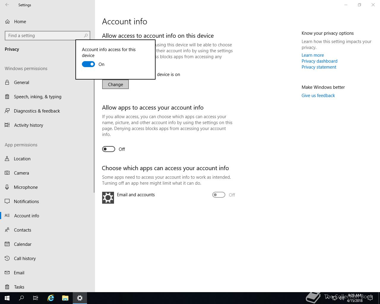Screen dimensions: 380x304
Task: Click the back arrow in Settings
Action: pos(7,5)
